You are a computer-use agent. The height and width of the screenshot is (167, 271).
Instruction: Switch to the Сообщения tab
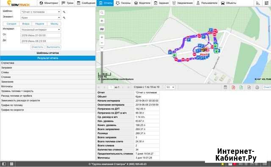coord(86,3)
